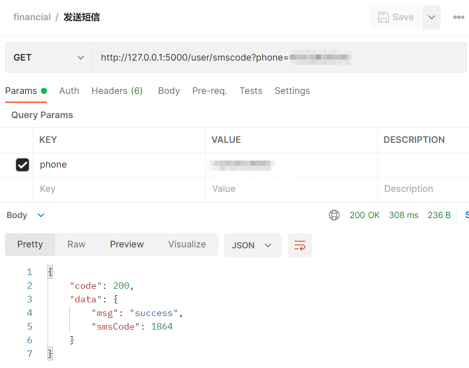This screenshot has height=368, width=469.
Task: Click the financial collection breadcrumb link
Action: [x=32, y=17]
